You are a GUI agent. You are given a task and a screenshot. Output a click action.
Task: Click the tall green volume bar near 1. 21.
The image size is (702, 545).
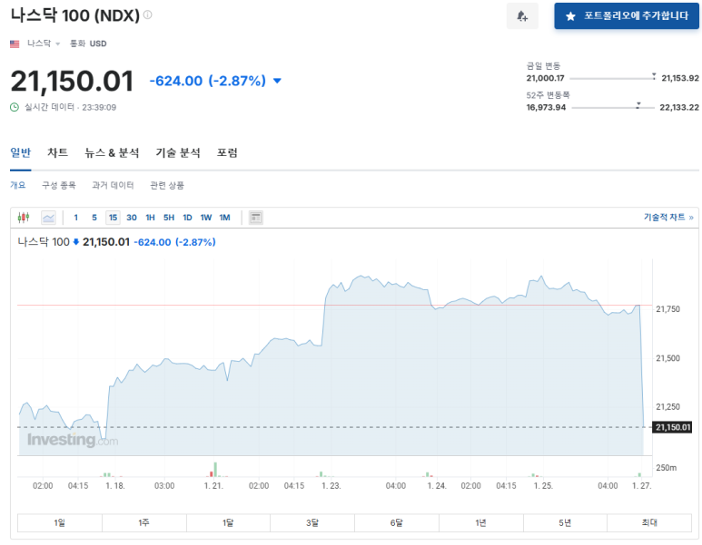(x=215, y=470)
